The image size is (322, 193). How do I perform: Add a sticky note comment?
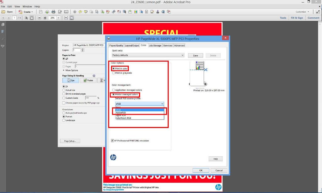tap(80, 12)
